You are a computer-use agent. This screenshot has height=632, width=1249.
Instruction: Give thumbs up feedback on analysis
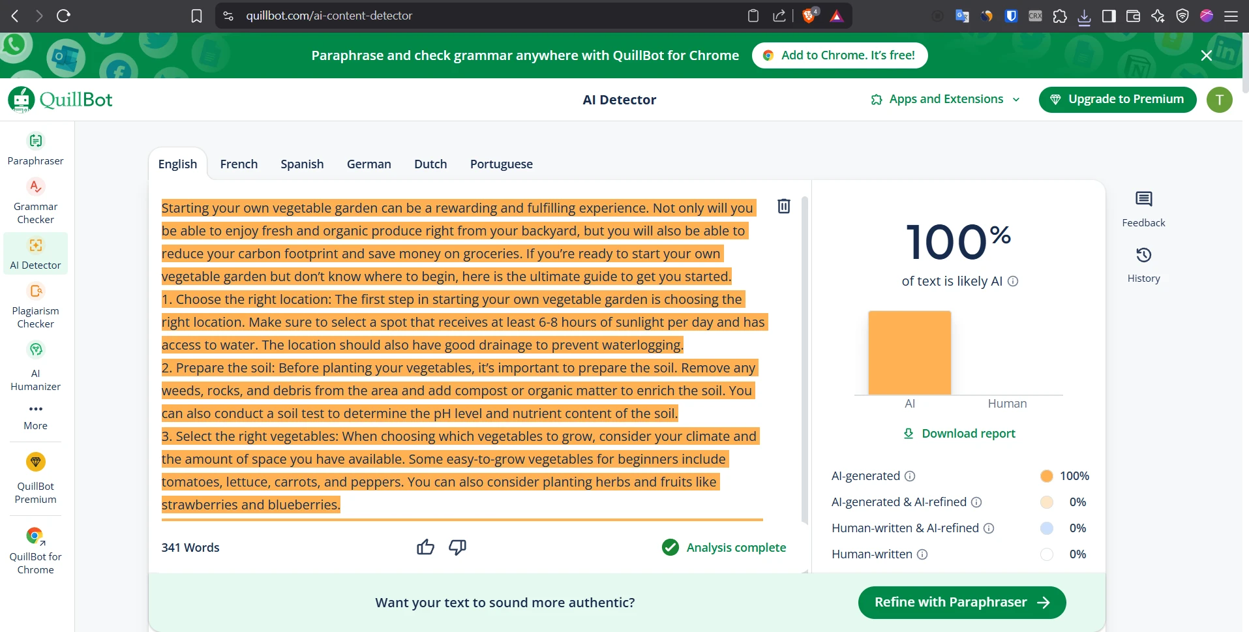point(425,547)
